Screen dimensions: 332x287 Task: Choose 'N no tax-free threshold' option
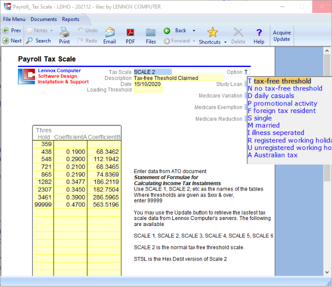[x=285, y=88]
